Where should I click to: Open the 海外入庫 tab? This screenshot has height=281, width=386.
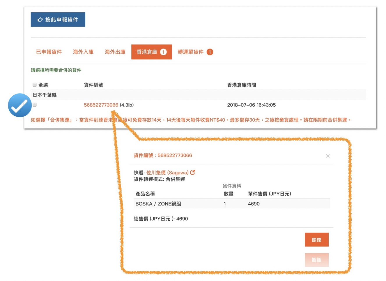[83, 52]
